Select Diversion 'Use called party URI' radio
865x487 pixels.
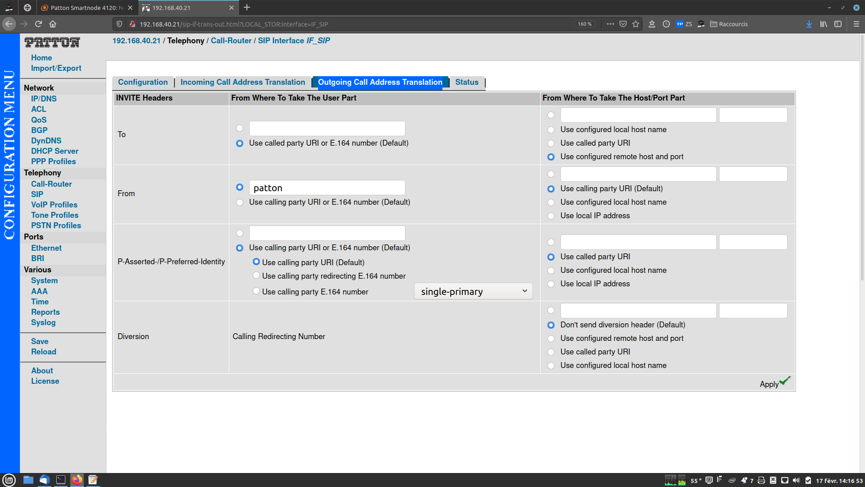[x=551, y=352]
